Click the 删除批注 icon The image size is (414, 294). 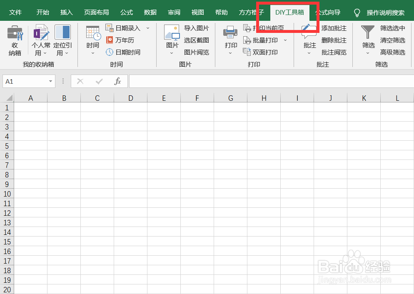click(x=333, y=40)
